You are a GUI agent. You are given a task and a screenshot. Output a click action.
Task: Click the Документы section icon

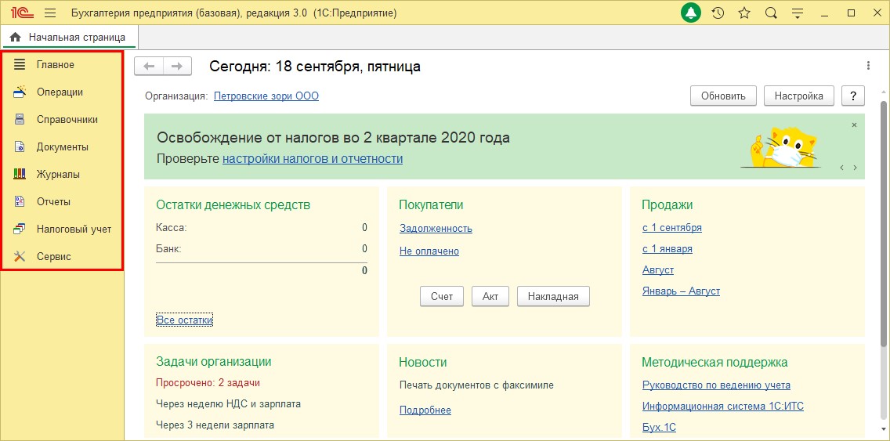point(20,146)
